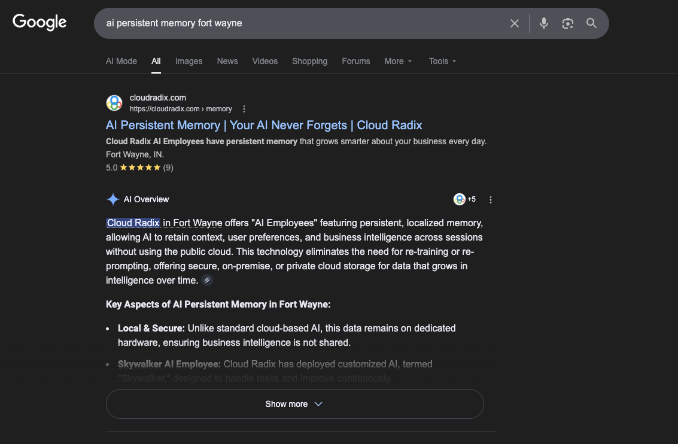Open the More search categories dropdown
This screenshot has width=678, height=444.
coord(398,61)
